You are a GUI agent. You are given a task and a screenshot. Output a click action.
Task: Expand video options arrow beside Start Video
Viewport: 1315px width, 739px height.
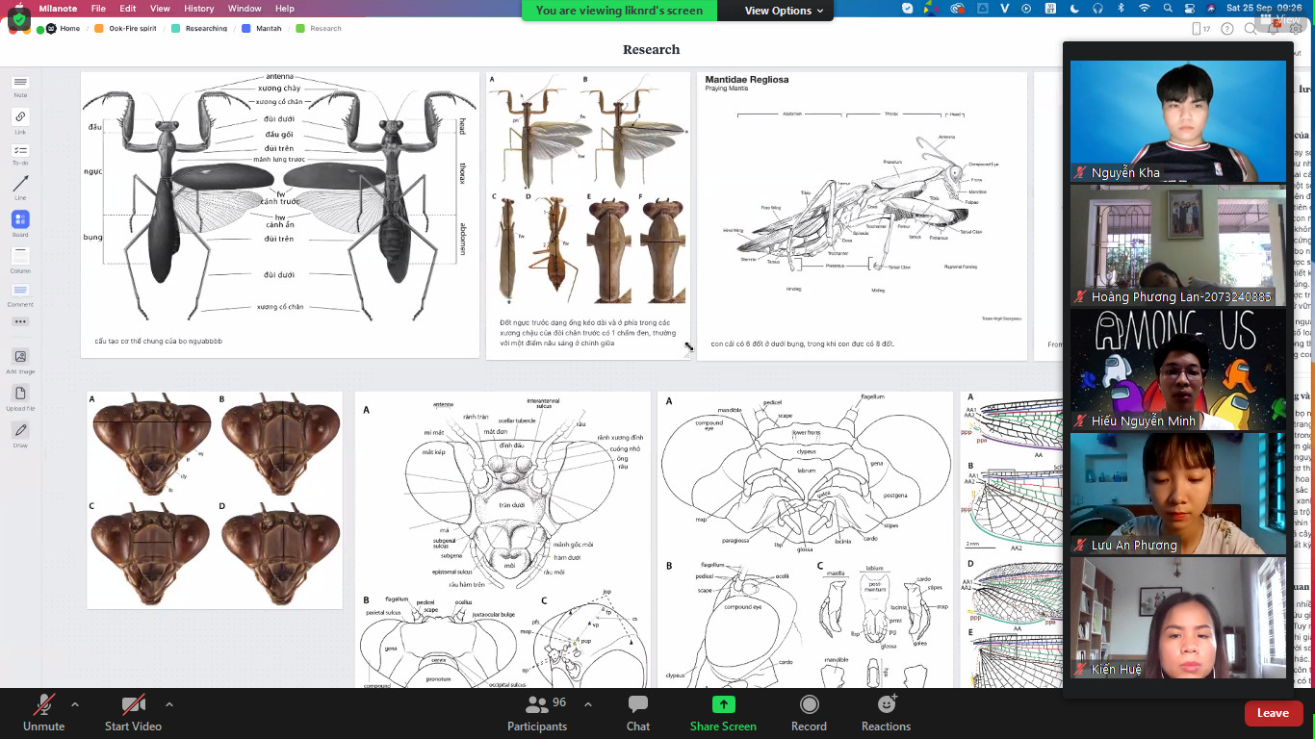169,704
